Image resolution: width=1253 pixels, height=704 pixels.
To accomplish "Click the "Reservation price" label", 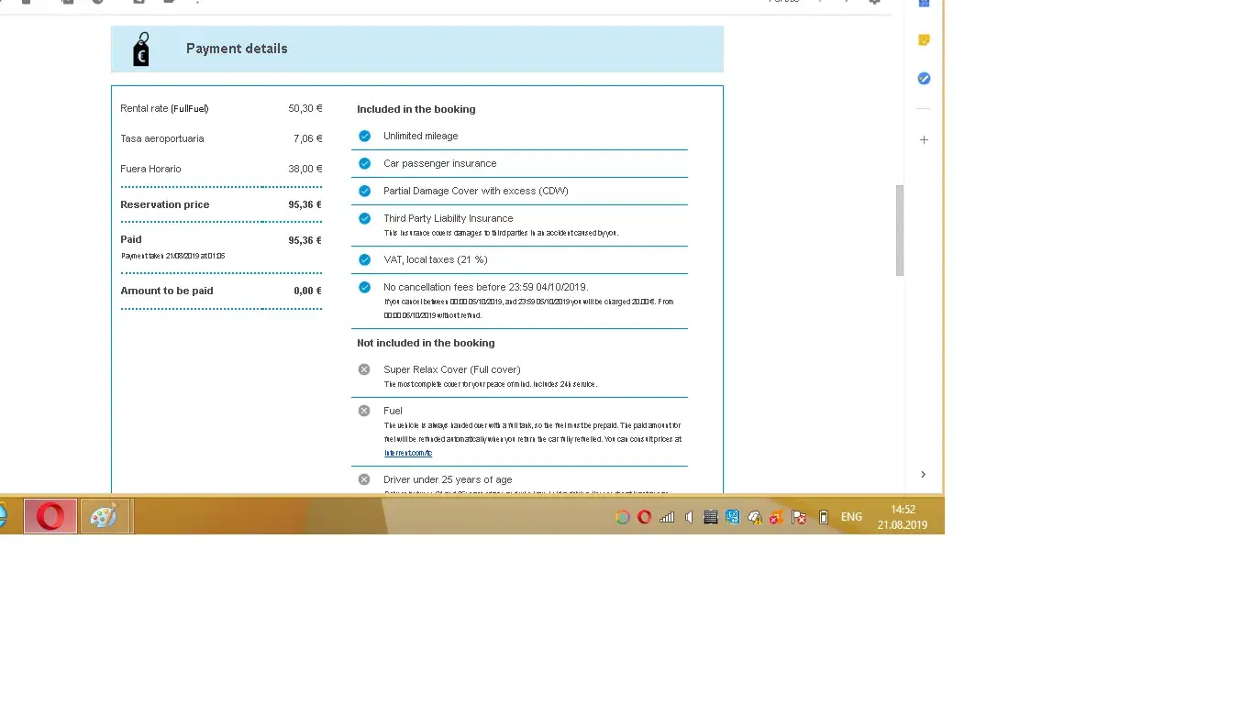I will (165, 204).
